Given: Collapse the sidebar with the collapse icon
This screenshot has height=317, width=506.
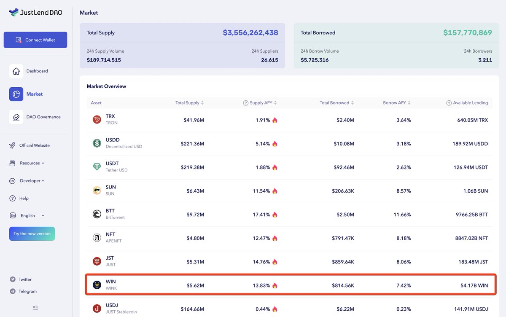Looking at the screenshot, I should click(35, 308).
